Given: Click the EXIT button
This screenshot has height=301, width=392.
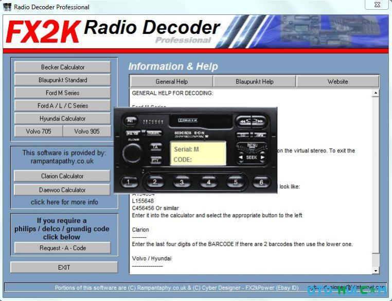Looking at the screenshot, I should [x=64, y=267].
